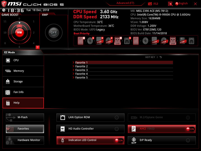The image size is (201, 151).
Task: Click the Hot Key back arrow icon
Action: click(x=161, y=57)
